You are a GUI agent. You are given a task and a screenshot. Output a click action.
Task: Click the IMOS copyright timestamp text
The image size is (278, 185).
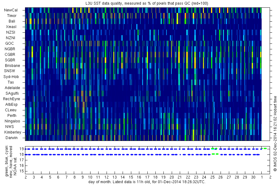coord(275,134)
